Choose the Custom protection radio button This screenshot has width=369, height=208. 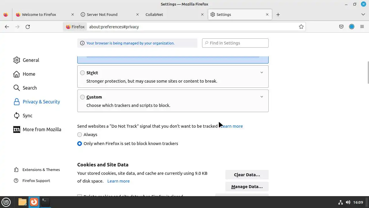click(82, 97)
